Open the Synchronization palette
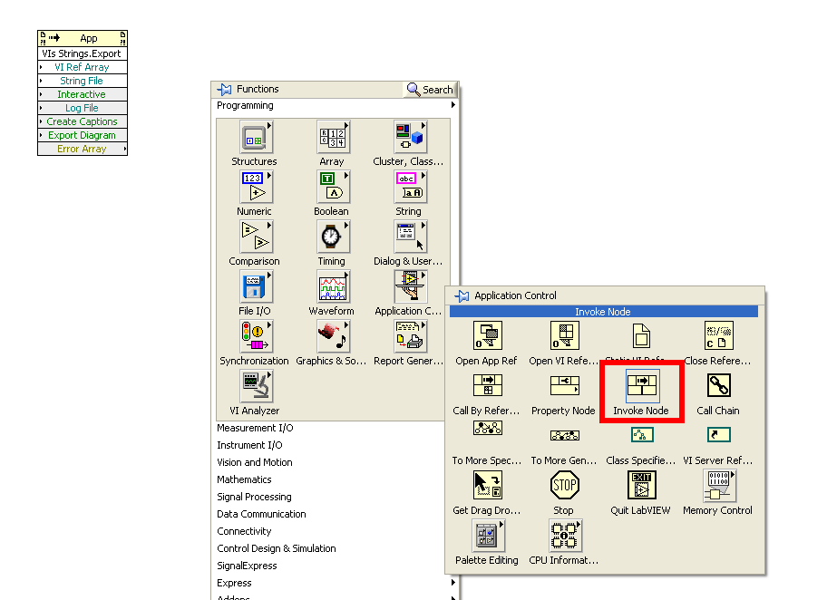 coord(256,337)
